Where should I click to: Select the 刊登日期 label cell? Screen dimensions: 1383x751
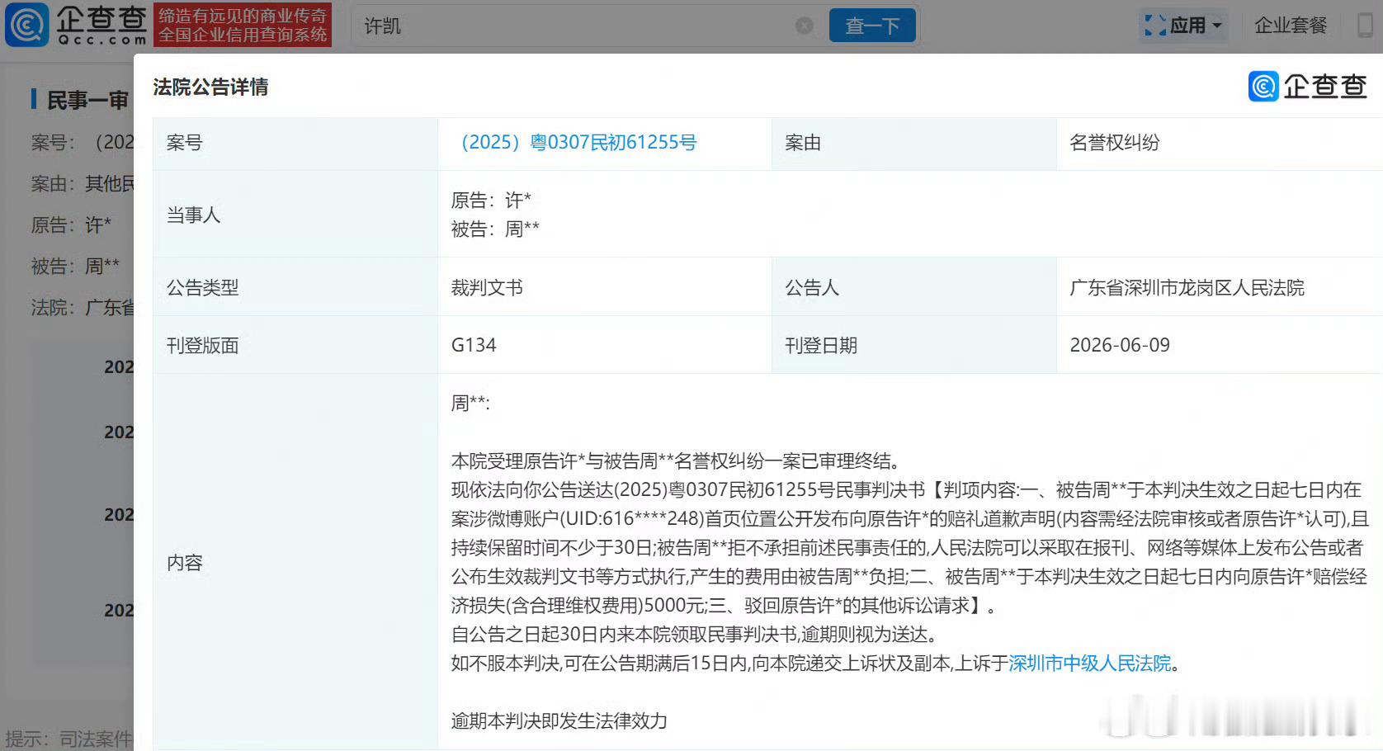tap(913, 345)
